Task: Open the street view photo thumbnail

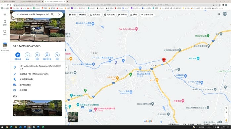Action: tap(37, 108)
